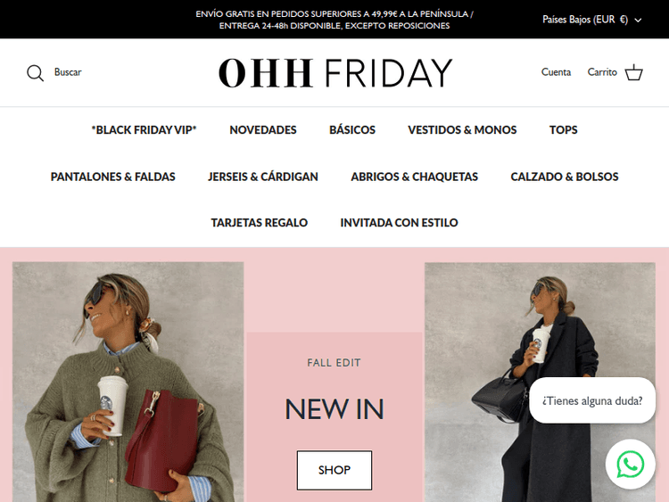669x502 pixels.
Task: Open the NOVEDADES menu item
Action: point(263,129)
